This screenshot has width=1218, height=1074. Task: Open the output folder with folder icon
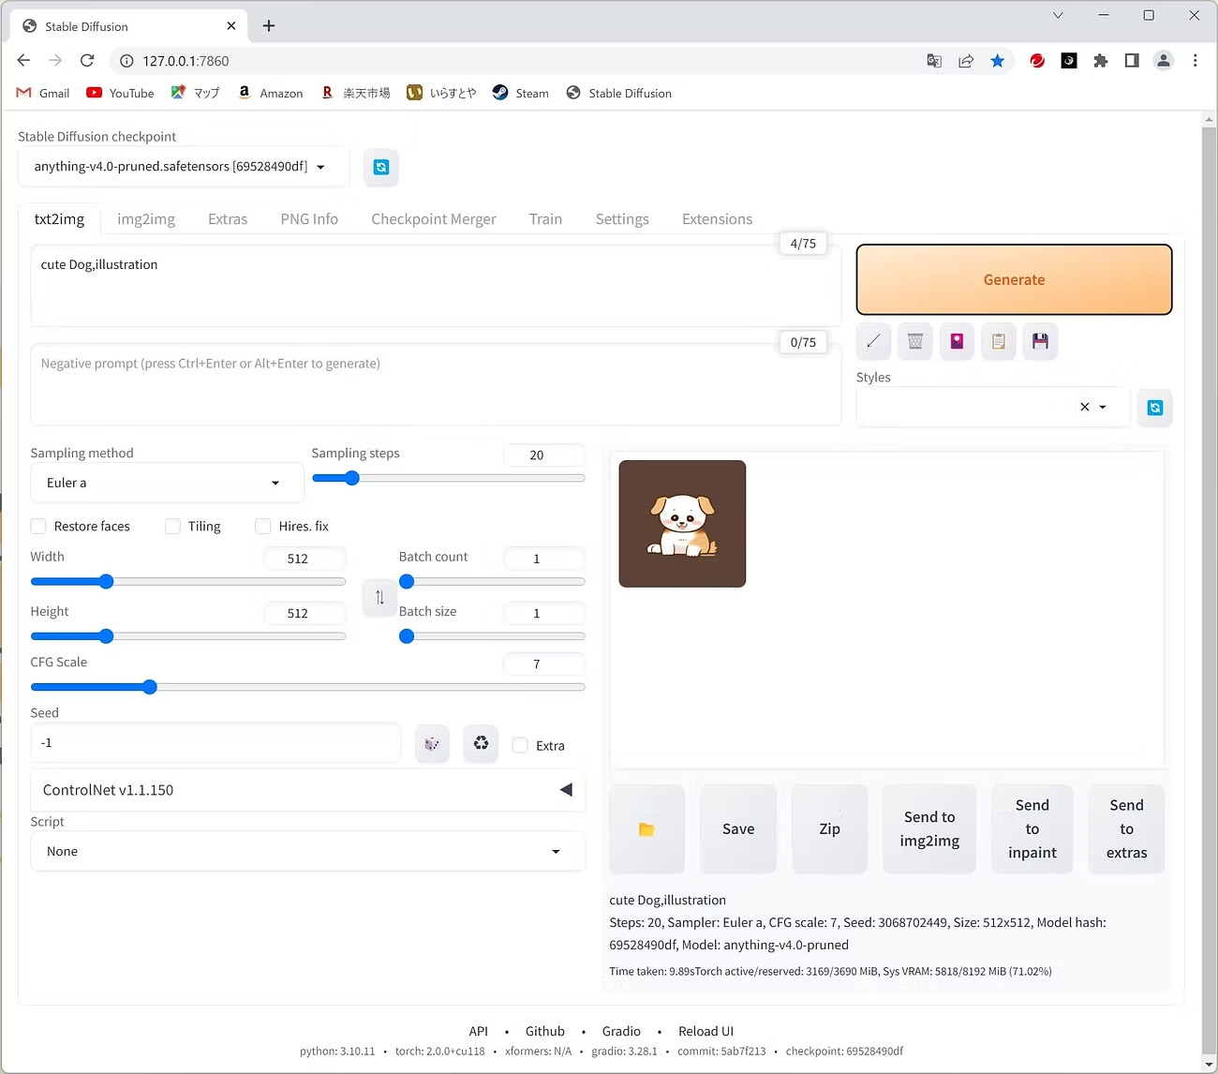[x=646, y=829]
